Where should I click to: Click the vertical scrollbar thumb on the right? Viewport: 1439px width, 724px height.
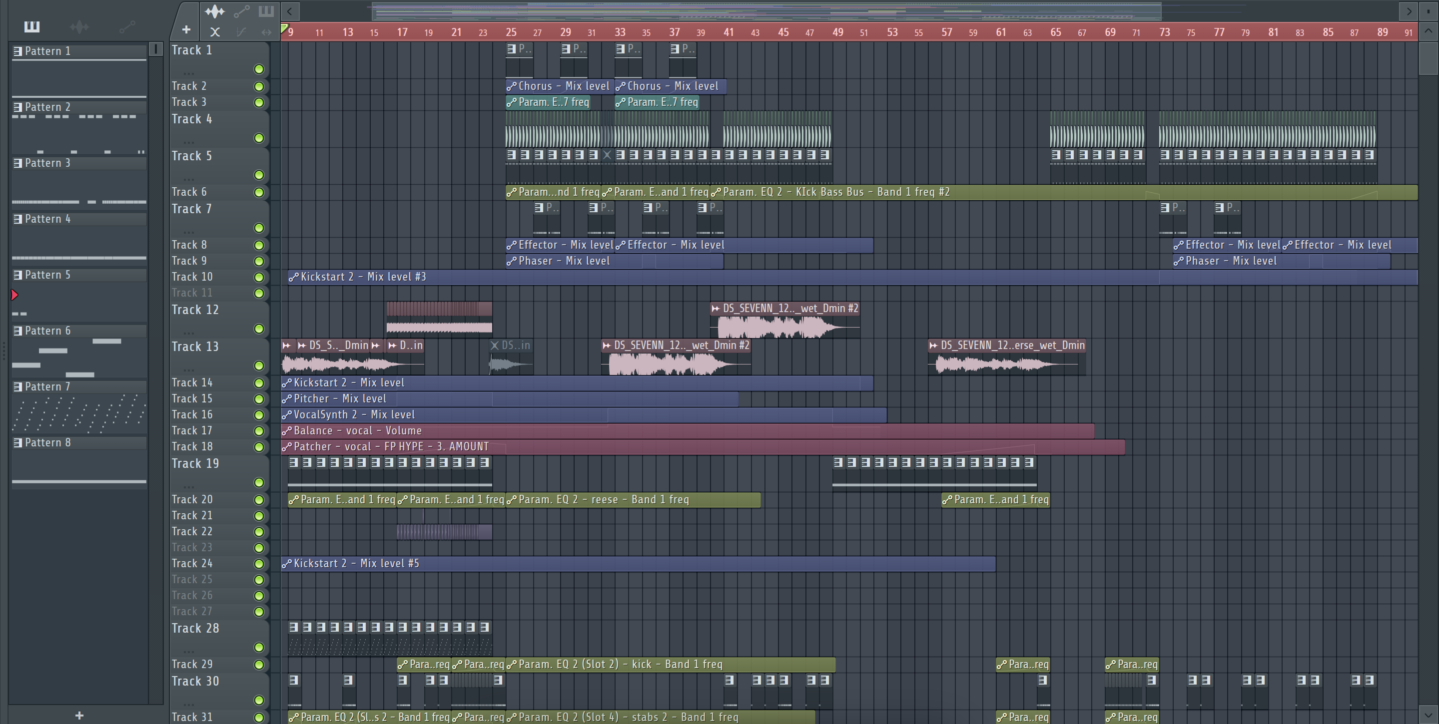coord(1429,57)
